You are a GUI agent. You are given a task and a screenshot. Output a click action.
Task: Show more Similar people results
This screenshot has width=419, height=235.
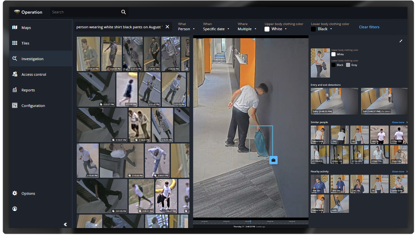399,122
